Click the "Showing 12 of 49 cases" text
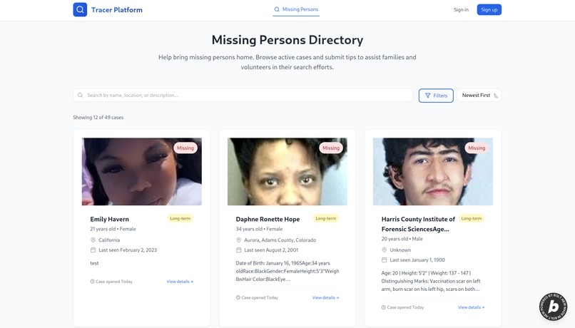This screenshot has height=328, width=575. click(98, 118)
